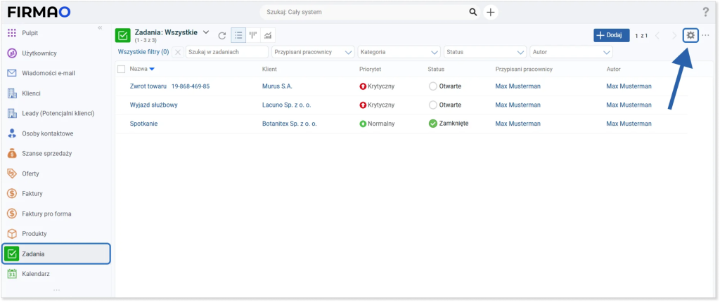Collapse the left sidebar with double-arrow icon

point(100,27)
